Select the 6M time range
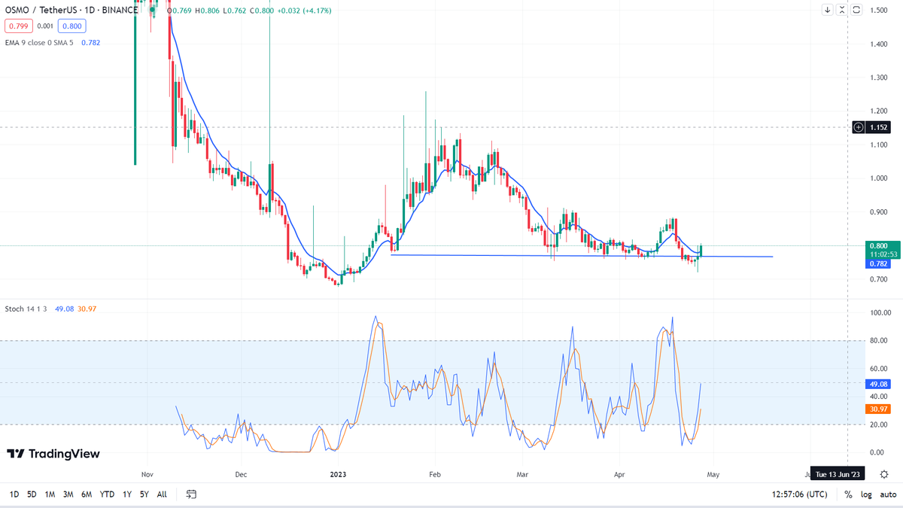The image size is (903, 508). pos(87,494)
